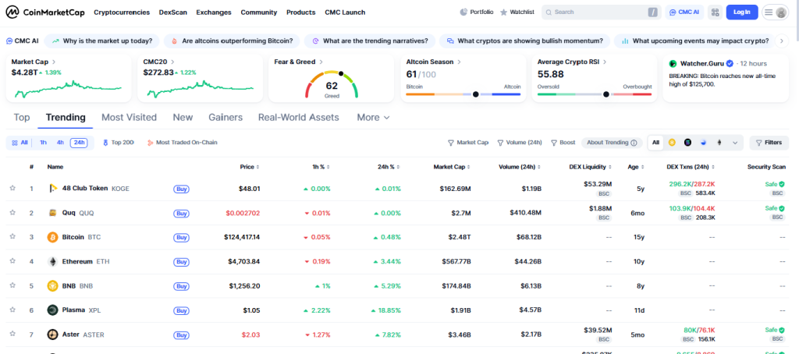Open the CMC AI assistant
The image size is (799, 354).
coord(684,12)
